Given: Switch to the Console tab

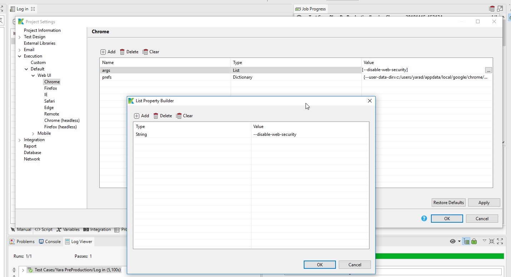Looking at the screenshot, I should coord(50,242).
